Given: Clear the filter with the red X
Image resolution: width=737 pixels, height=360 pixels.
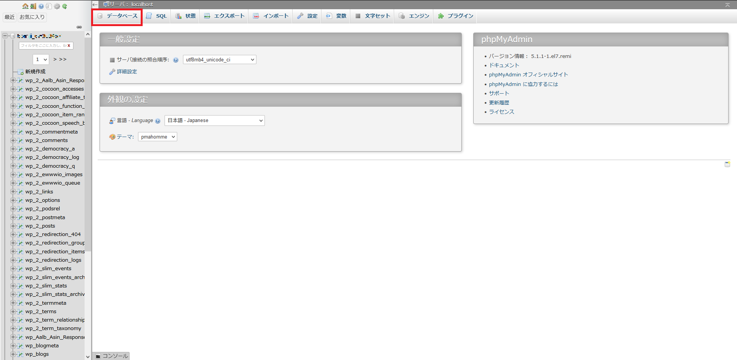Looking at the screenshot, I should [69, 45].
